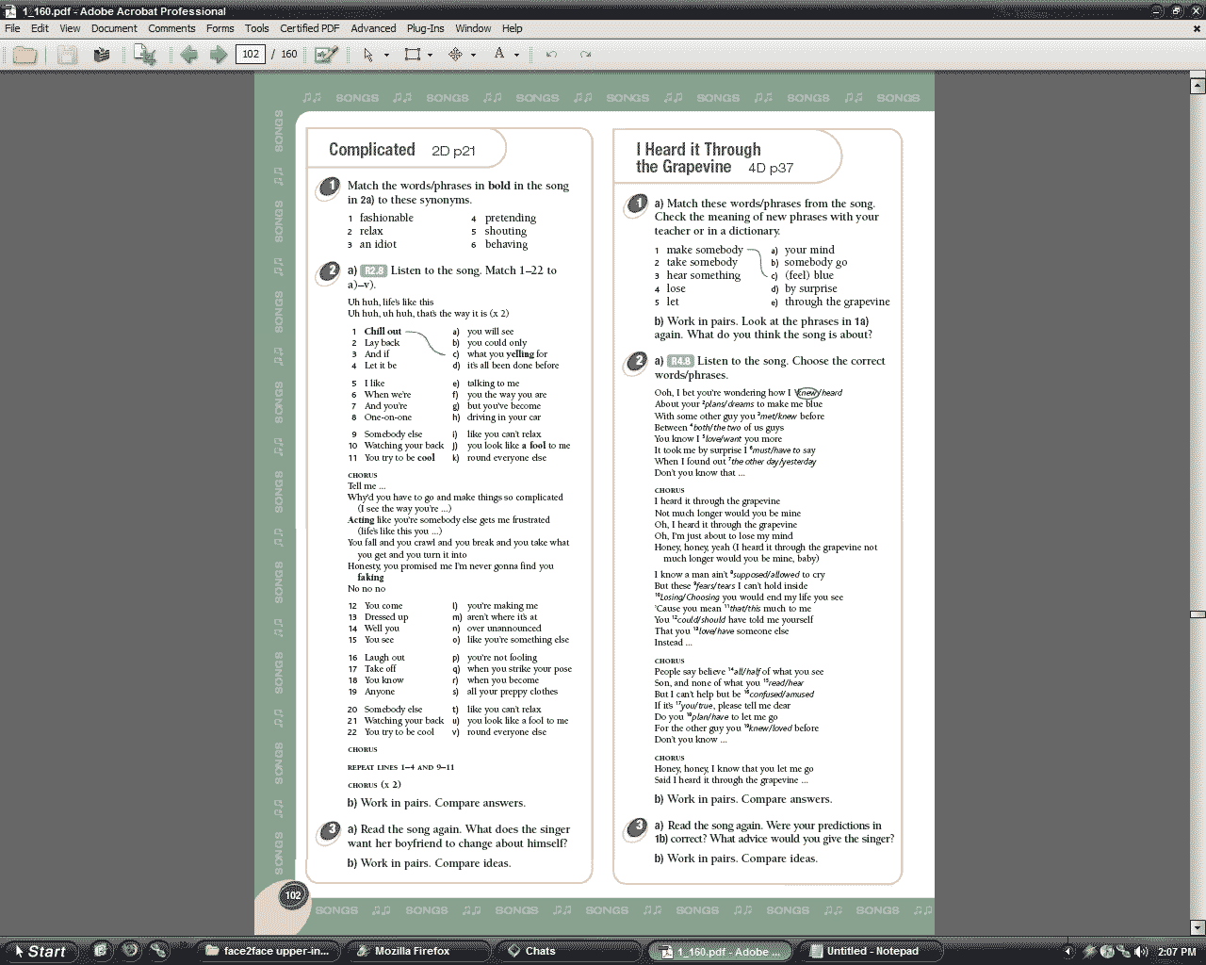Click the Save disk icon
1206x965 pixels.
coord(67,55)
